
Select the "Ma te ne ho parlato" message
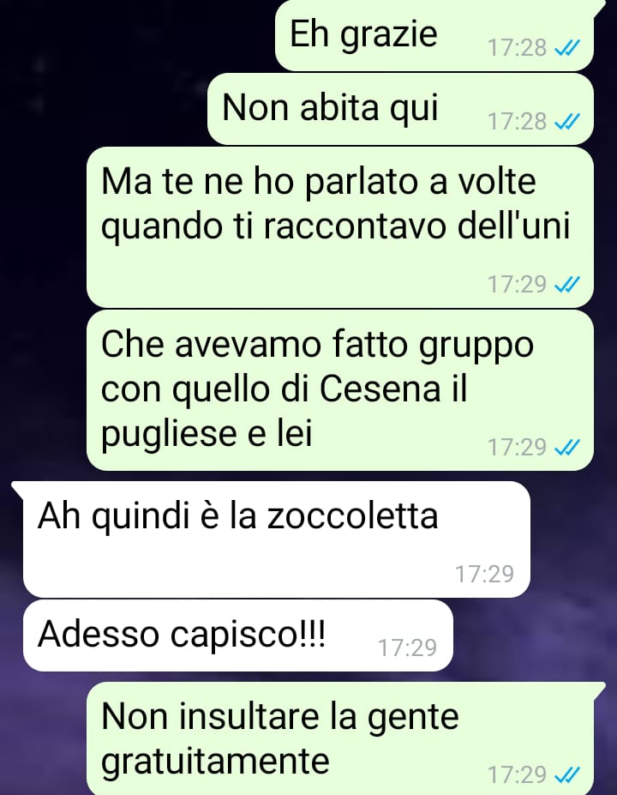(x=340, y=227)
